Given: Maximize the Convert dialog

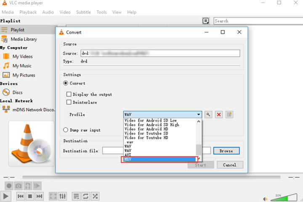Looking at the screenshot, I should click(x=223, y=32).
